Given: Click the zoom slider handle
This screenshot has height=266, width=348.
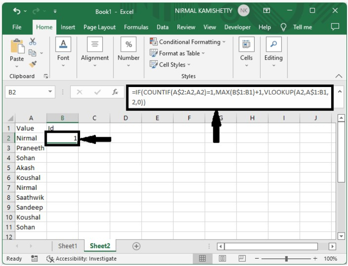Looking at the screenshot, I should (286, 259).
